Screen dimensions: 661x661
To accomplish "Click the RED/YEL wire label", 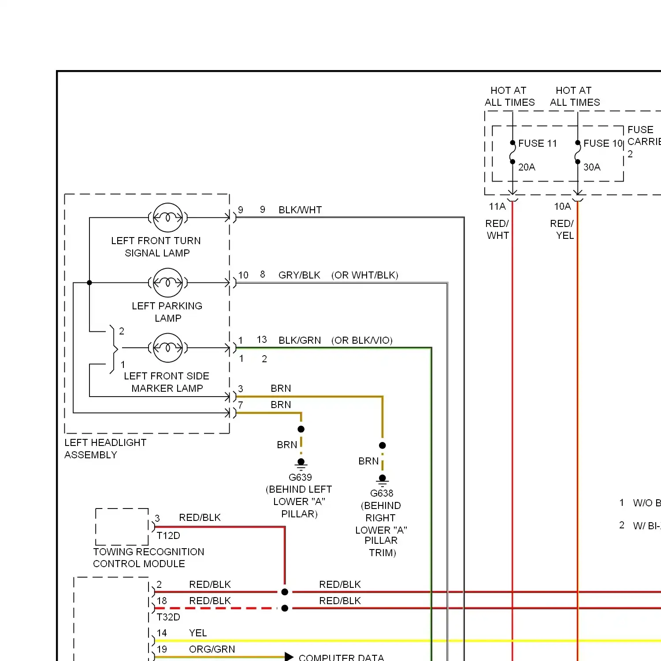I will tap(562, 230).
